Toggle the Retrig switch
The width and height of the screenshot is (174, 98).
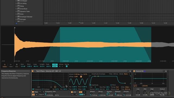coord(67,66)
